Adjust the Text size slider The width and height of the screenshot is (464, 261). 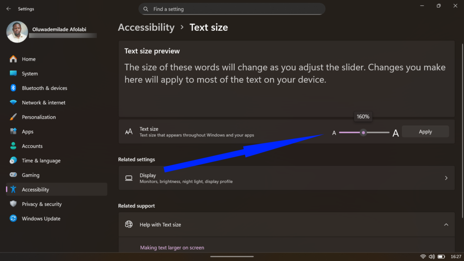(363, 132)
